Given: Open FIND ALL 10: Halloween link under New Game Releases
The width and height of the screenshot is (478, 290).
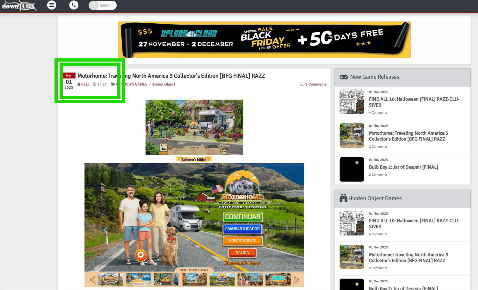Looking at the screenshot, I should point(414,102).
